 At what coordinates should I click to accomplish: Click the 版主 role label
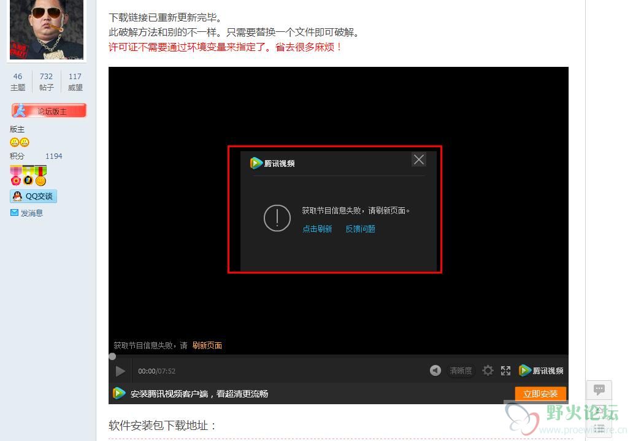[17, 129]
